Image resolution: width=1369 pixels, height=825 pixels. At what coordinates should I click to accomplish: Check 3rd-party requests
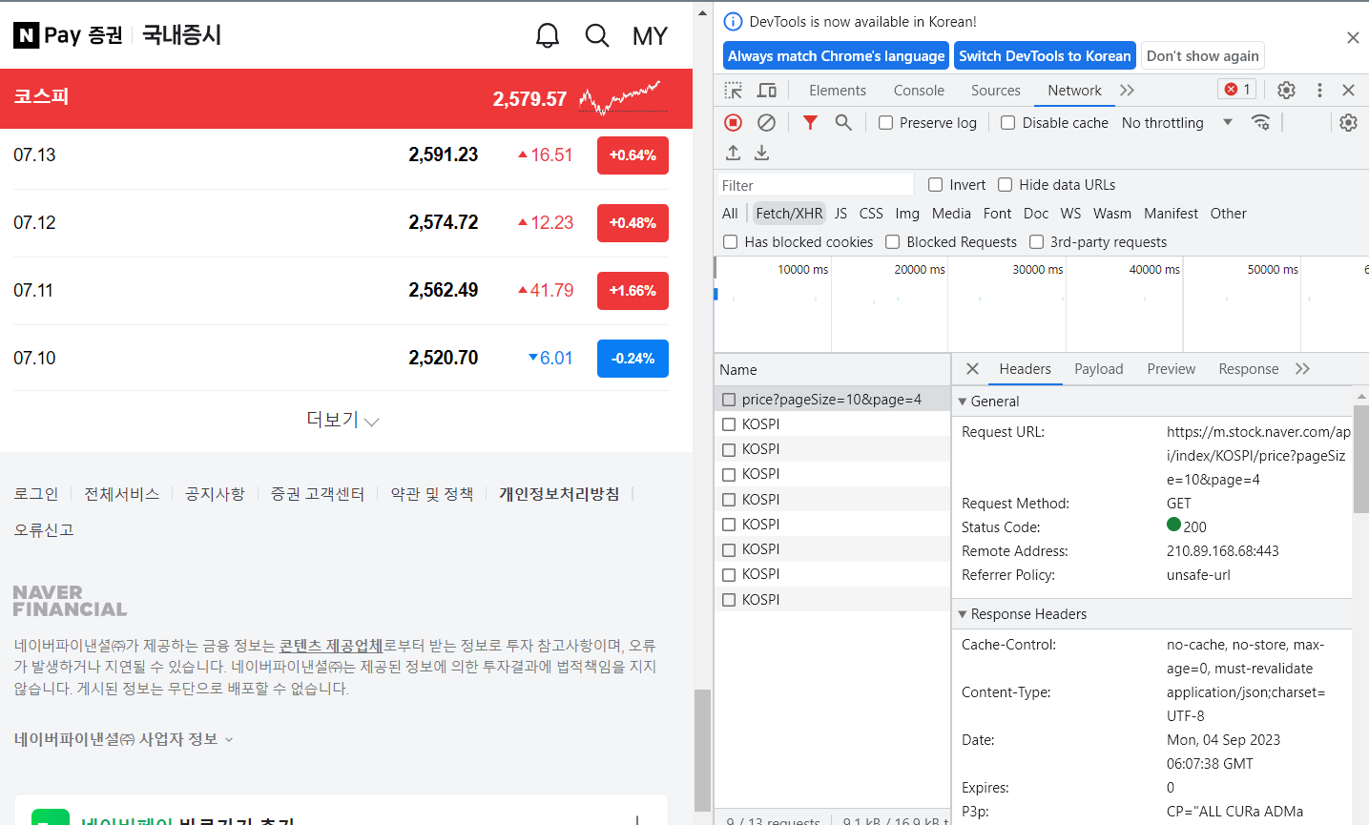[1036, 242]
